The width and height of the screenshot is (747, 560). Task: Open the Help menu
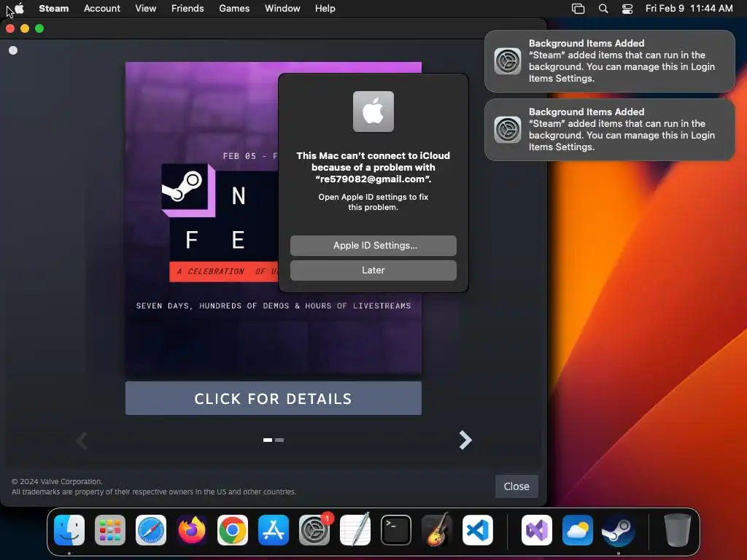tap(325, 8)
